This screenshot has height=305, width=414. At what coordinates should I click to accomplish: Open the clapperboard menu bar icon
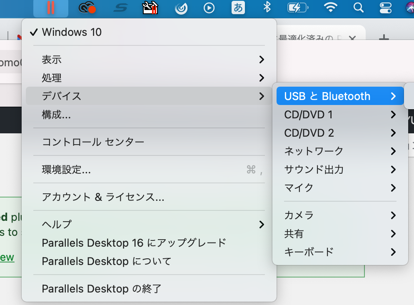point(150,7)
